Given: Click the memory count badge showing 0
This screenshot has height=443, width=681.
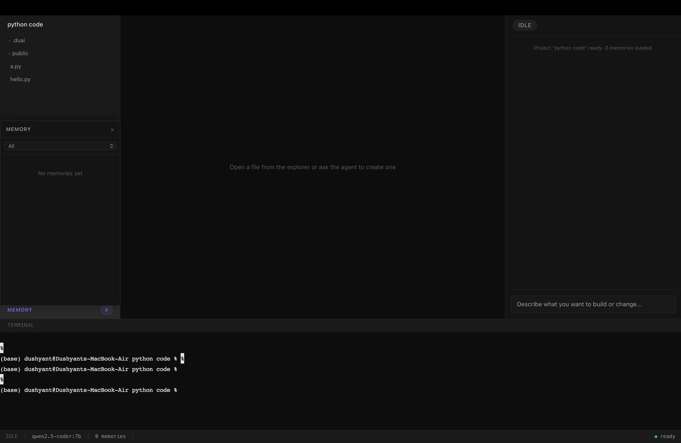Looking at the screenshot, I should pos(106,310).
